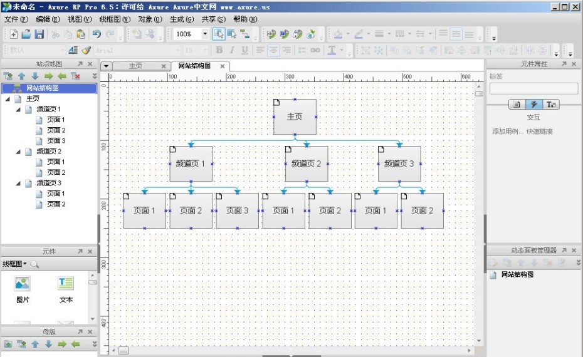Screen dimensions: 583x357
Task: Collapse the 频道页 1 tree node
Action: click(x=18, y=109)
